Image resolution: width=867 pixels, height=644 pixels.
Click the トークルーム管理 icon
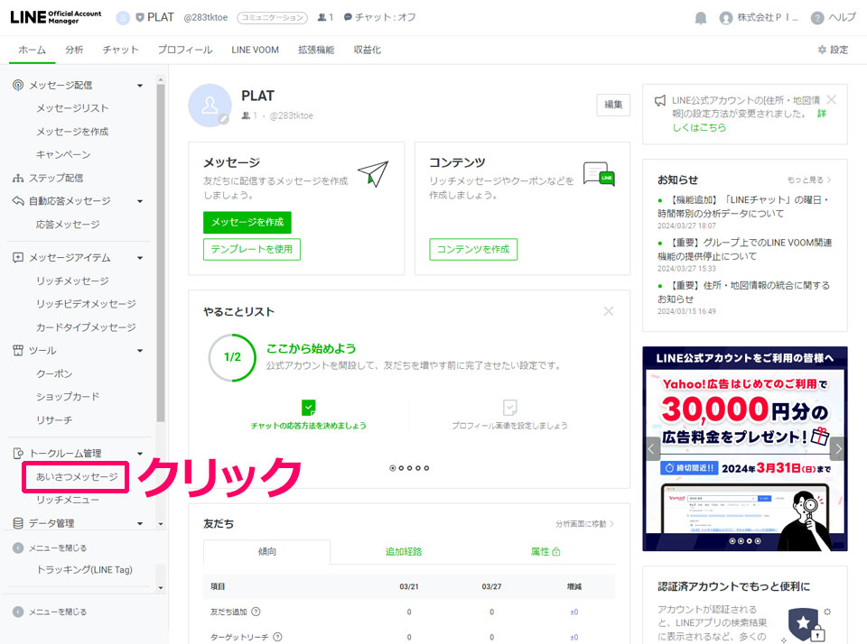point(18,453)
